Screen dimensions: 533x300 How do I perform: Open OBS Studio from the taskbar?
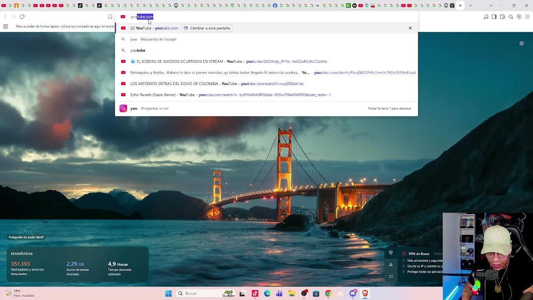pyautogui.click(x=304, y=293)
